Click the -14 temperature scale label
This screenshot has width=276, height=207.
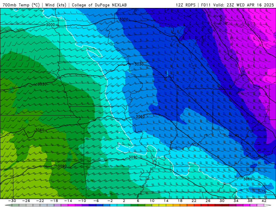68,201
